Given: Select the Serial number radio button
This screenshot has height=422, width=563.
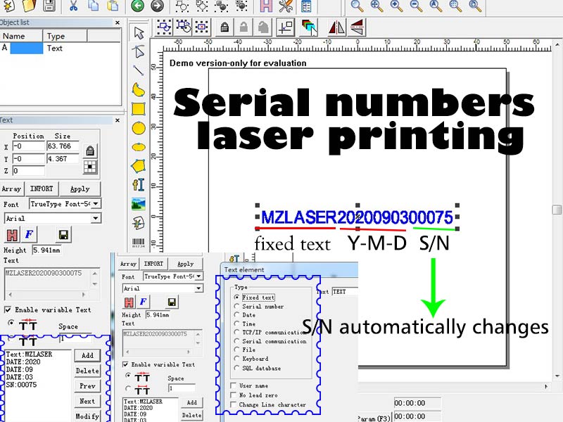Looking at the screenshot, I should [236, 307].
